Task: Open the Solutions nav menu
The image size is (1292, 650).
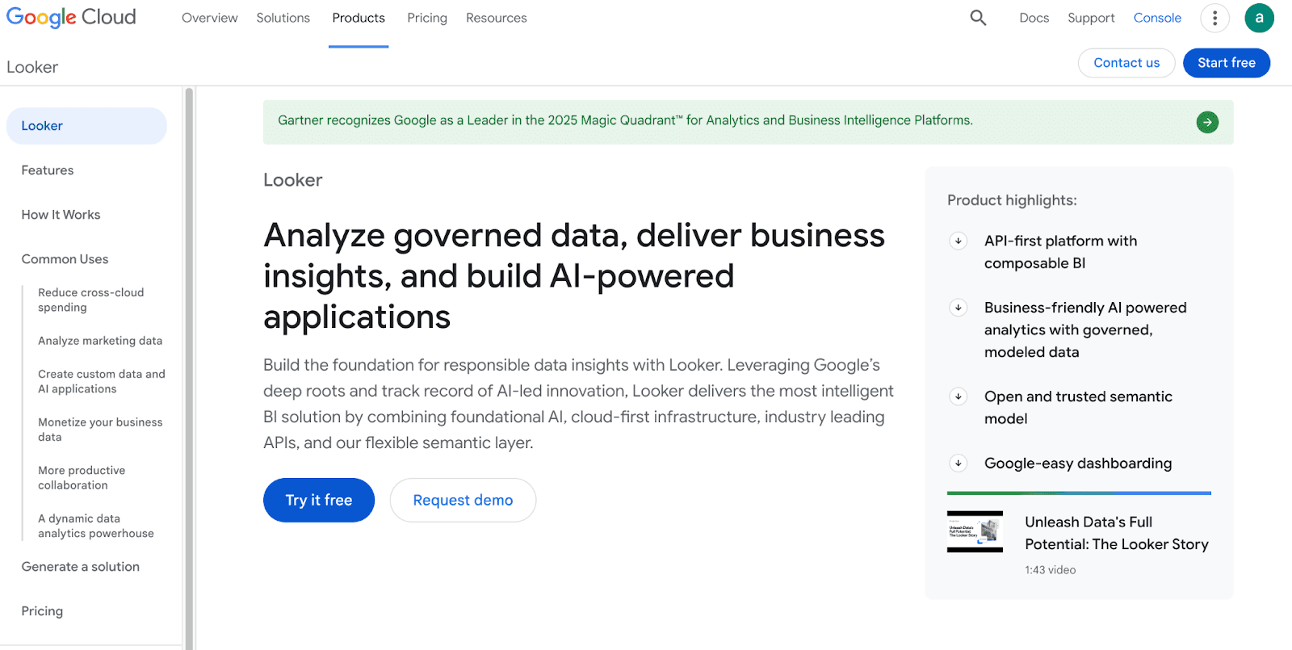Action: [x=283, y=18]
